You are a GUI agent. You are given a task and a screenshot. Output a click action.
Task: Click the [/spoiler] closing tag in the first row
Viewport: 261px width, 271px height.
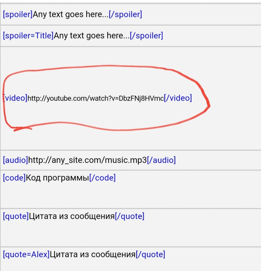[x=125, y=14]
